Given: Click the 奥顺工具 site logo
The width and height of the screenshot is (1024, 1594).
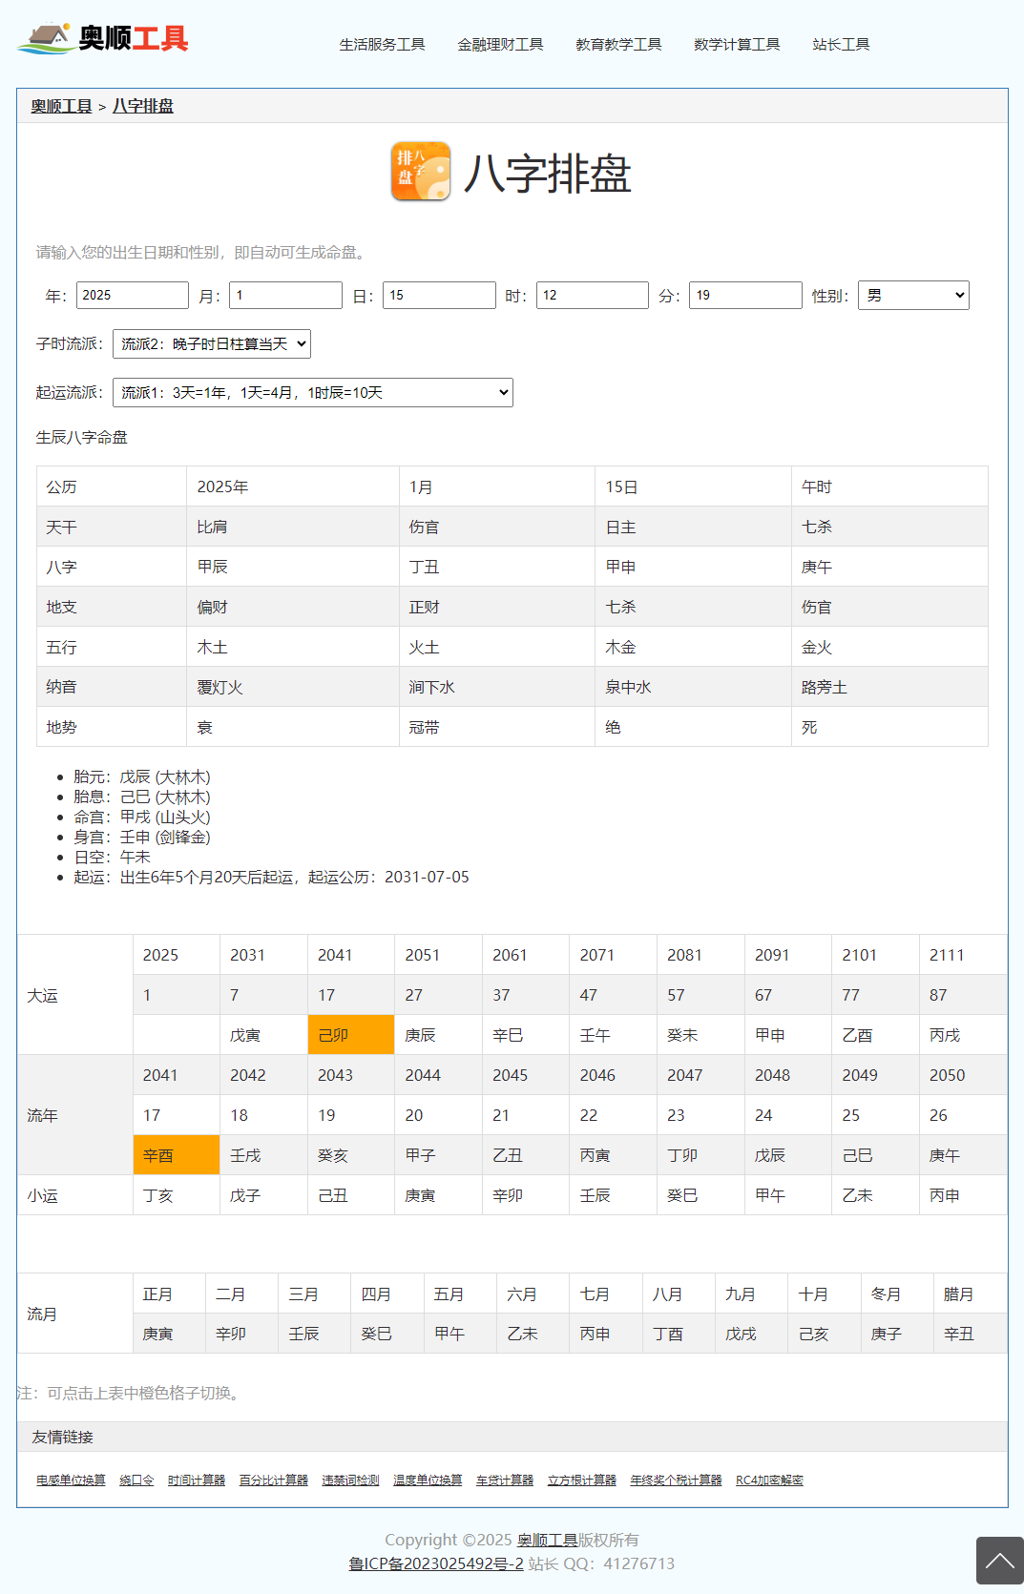Looking at the screenshot, I should click(103, 38).
